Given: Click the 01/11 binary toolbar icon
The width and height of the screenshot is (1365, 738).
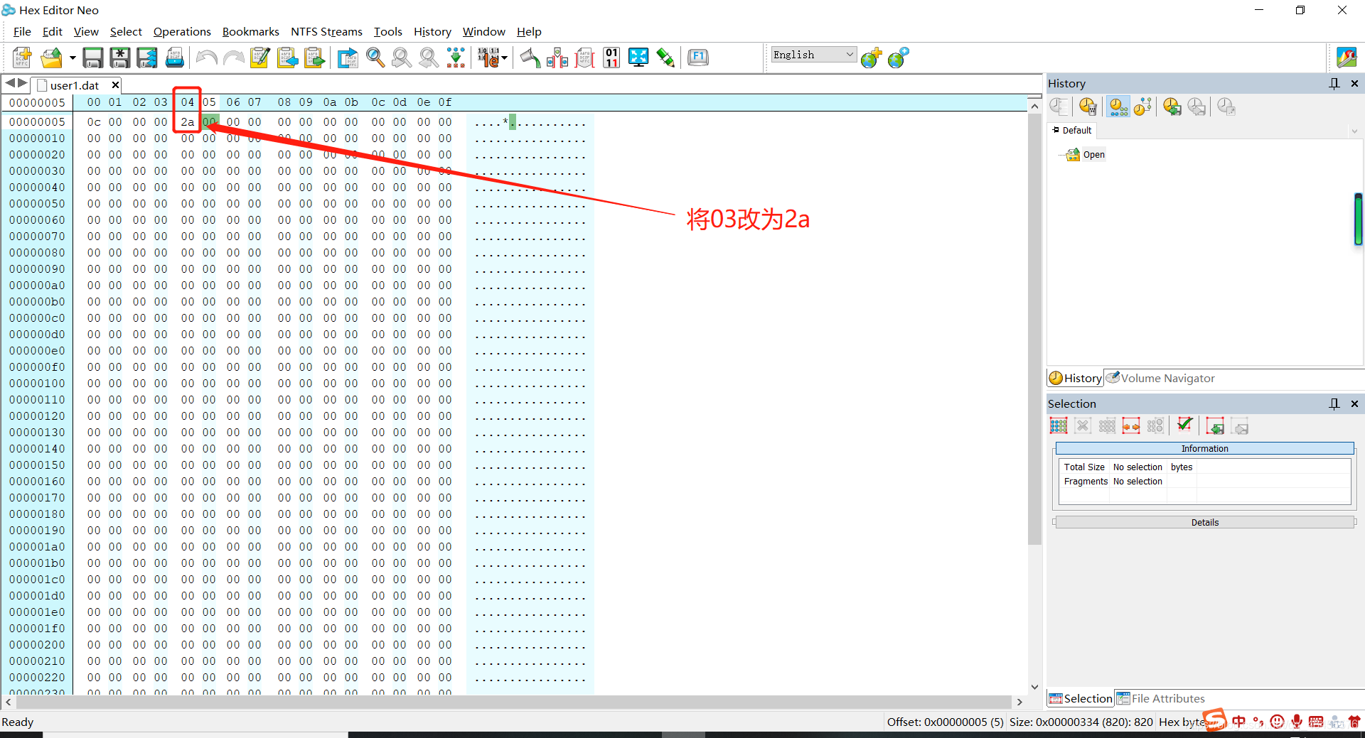Looking at the screenshot, I should 611,57.
